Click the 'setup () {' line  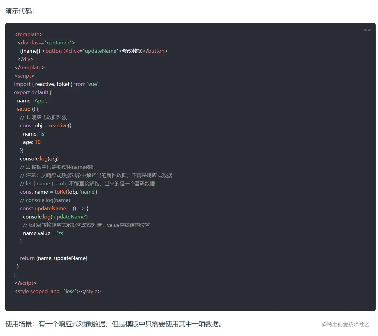(x=28, y=109)
